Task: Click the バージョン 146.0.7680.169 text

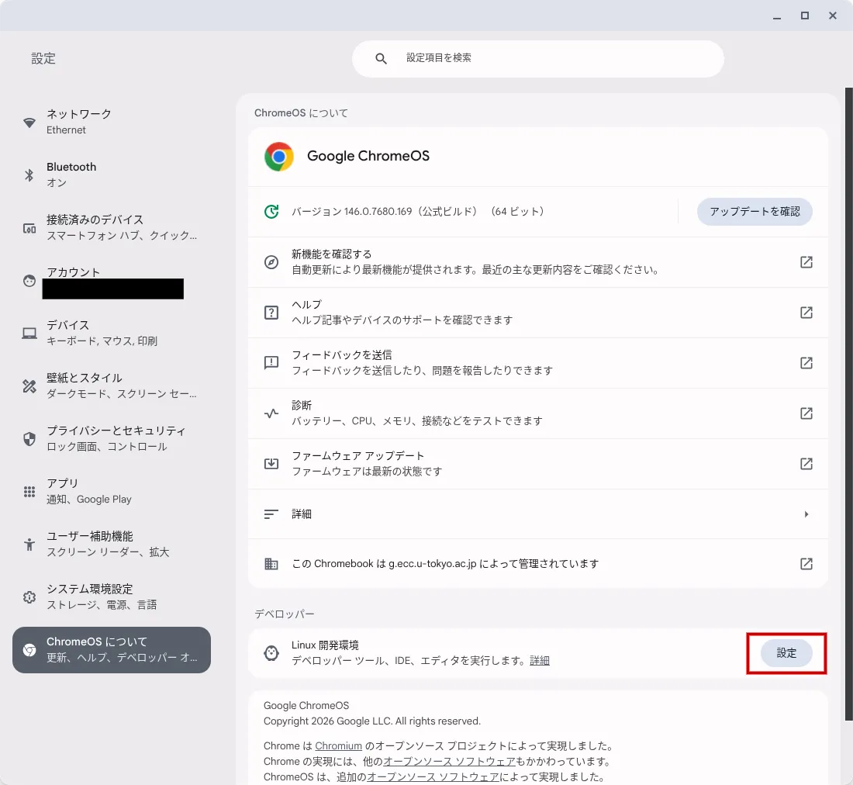Action: point(418,212)
